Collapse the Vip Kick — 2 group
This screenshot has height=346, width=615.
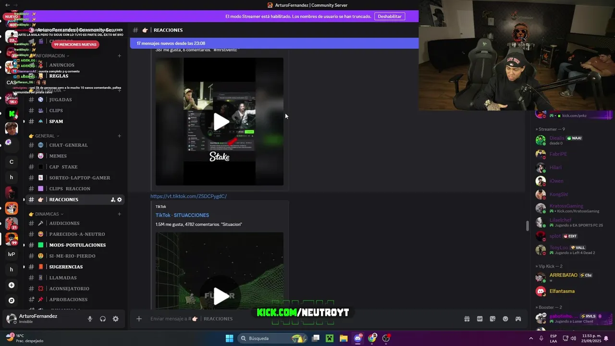[549, 266]
